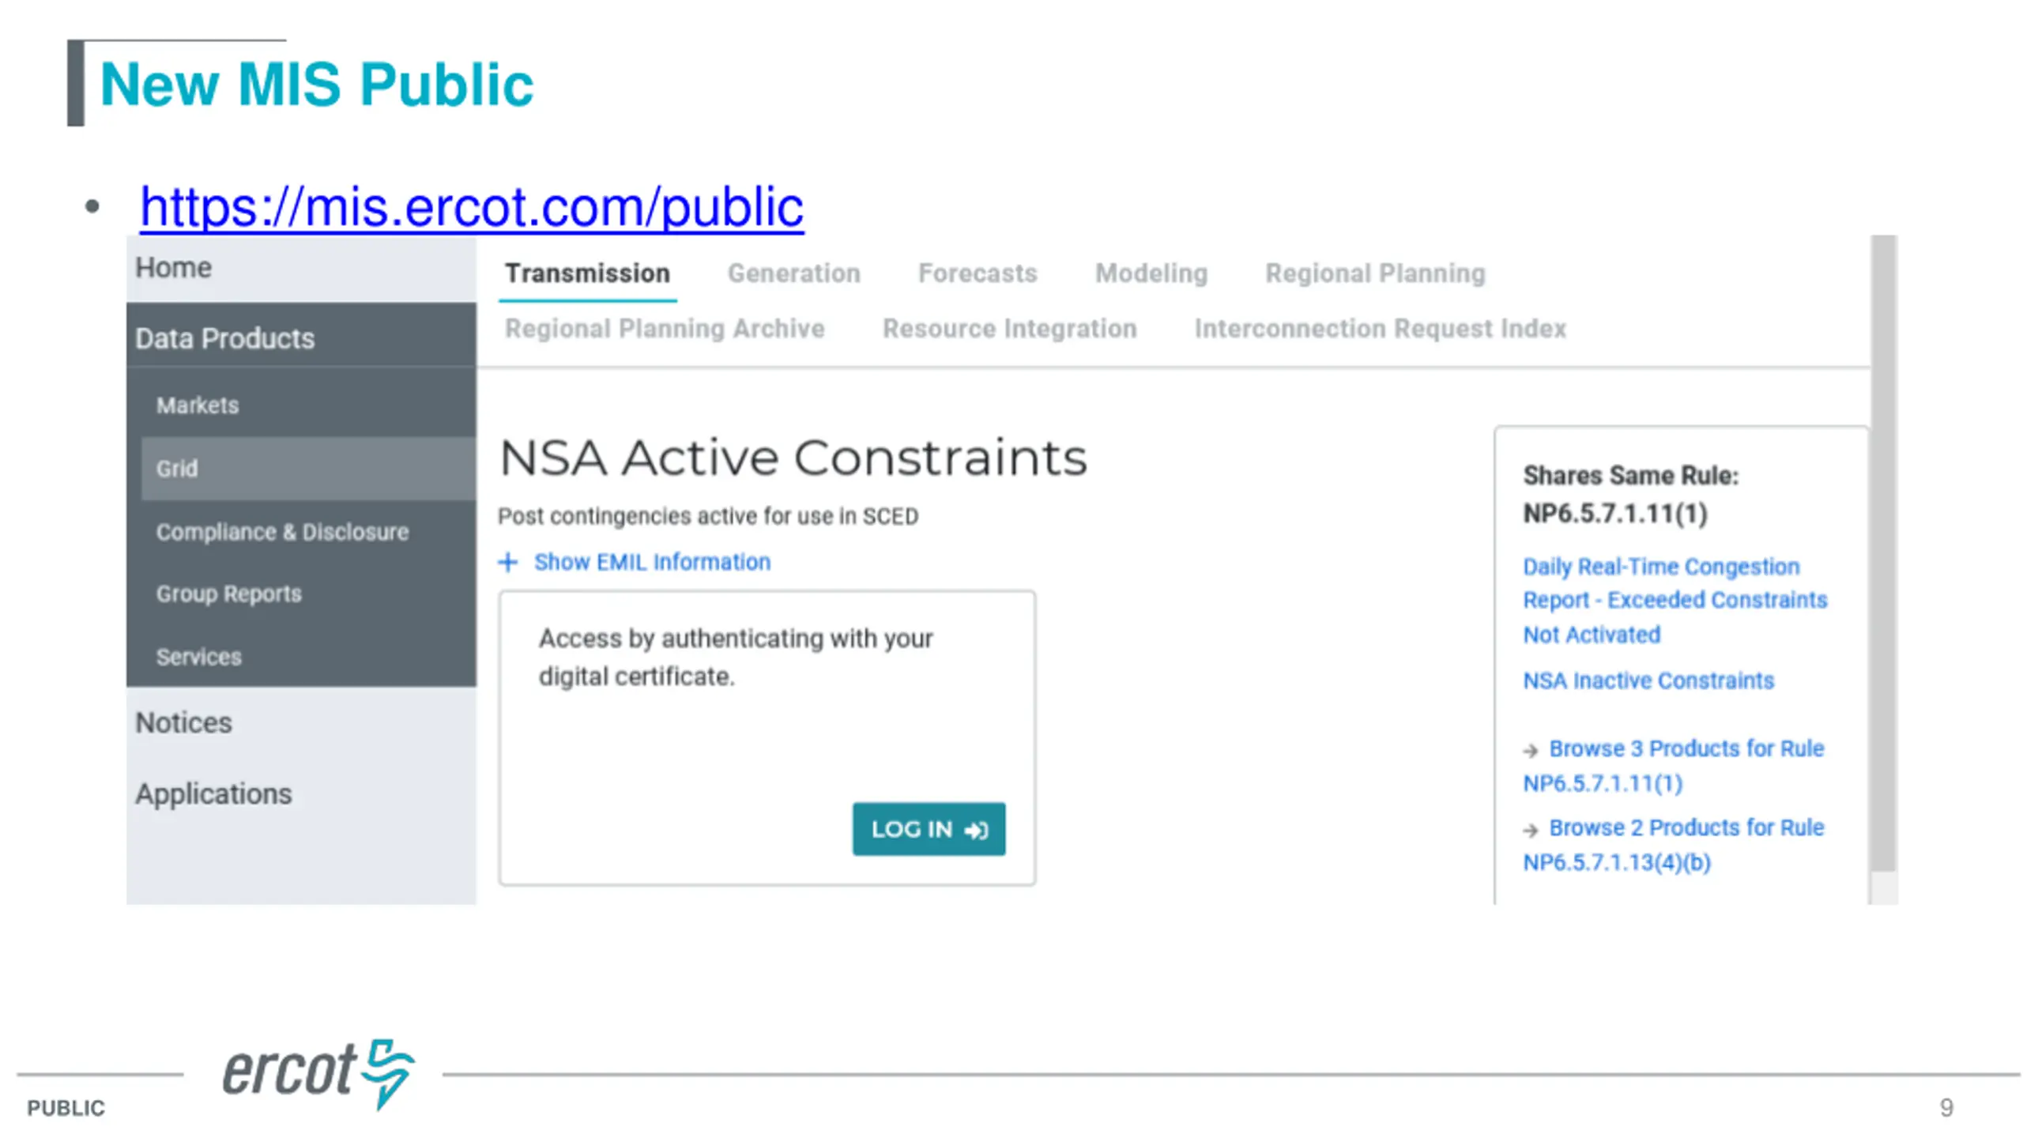Expand the Data Products sidebar section
Viewport: 2023px width, 1138px height.
tap(301, 338)
